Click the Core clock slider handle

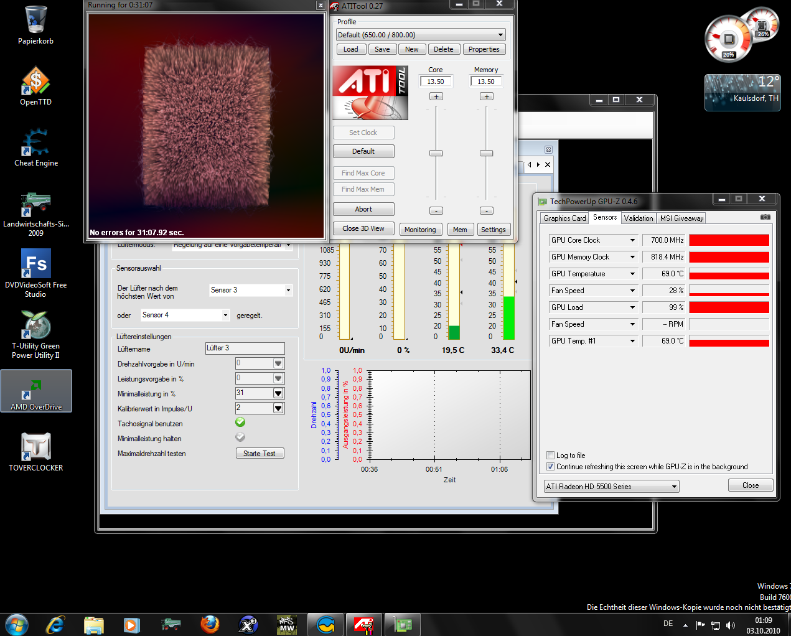[x=436, y=153]
